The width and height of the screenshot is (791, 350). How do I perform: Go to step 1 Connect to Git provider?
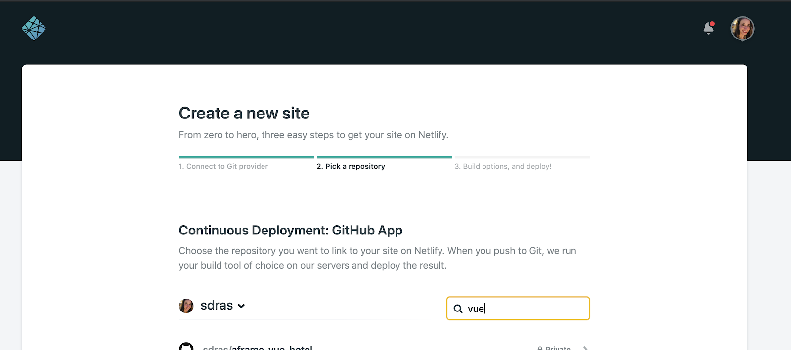(223, 166)
